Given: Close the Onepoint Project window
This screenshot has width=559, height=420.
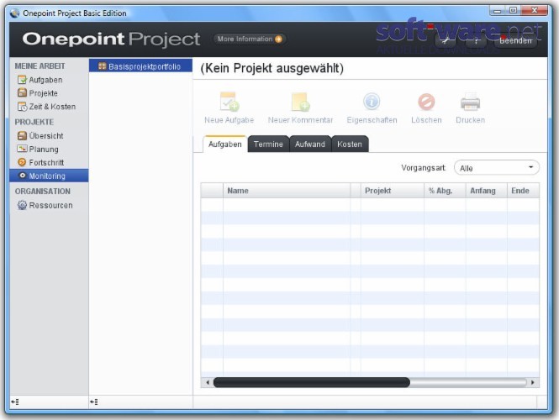Looking at the screenshot, I should [534, 11].
